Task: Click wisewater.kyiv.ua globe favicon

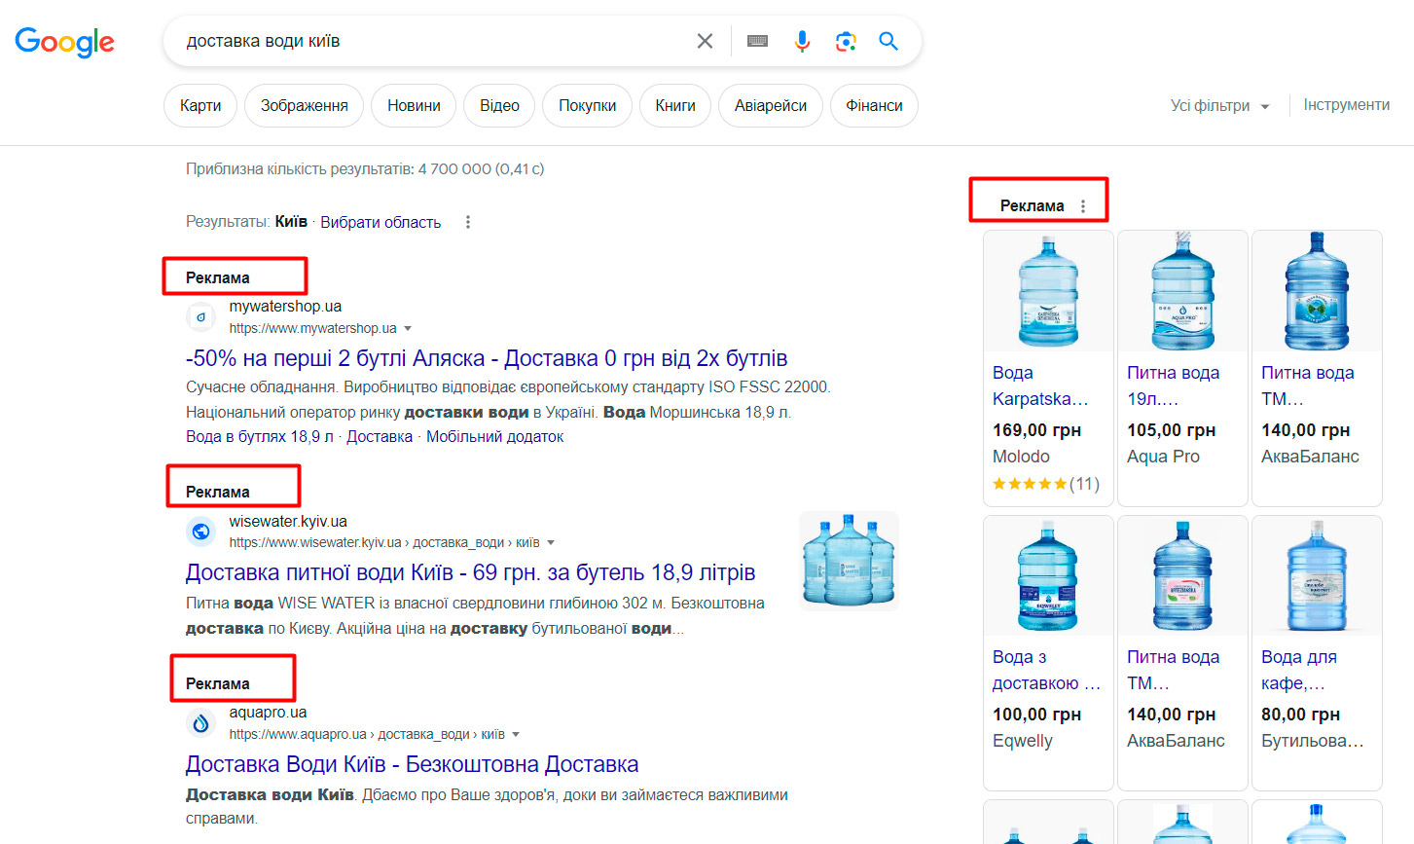Action: [x=201, y=532]
